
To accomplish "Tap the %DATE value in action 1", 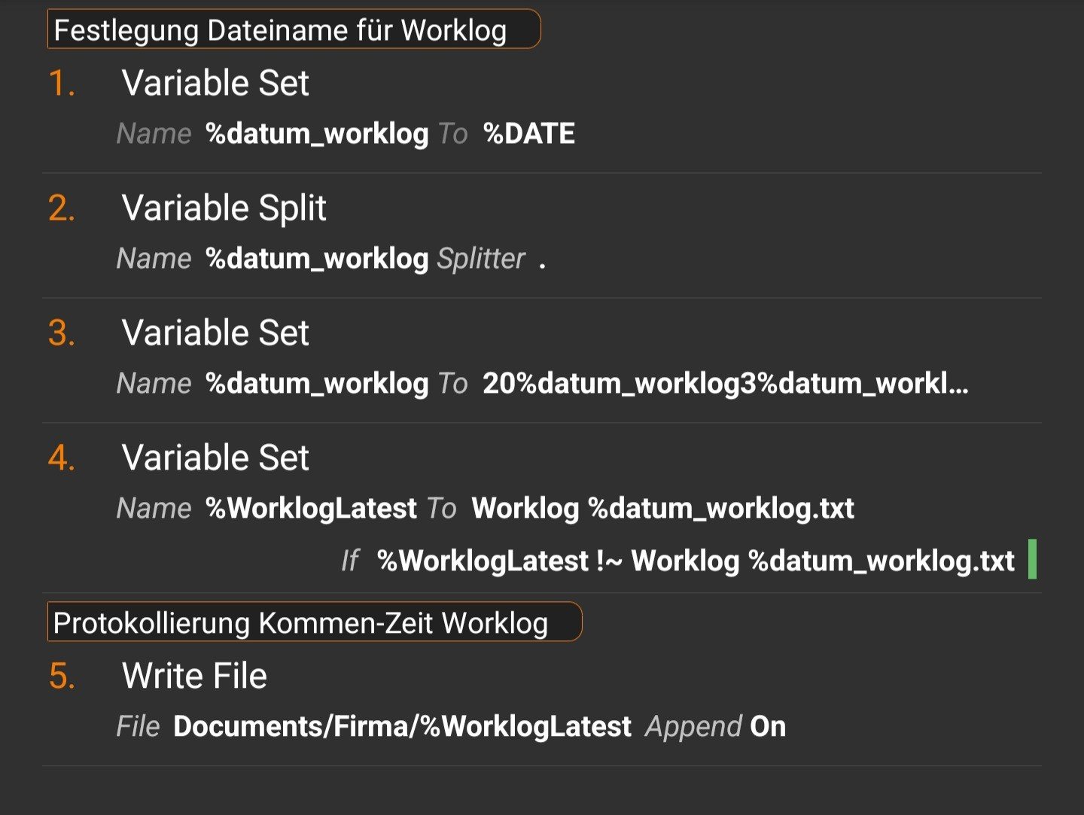I will pos(528,134).
